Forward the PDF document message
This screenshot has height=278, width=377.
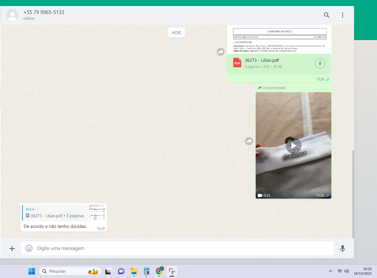tap(221, 52)
